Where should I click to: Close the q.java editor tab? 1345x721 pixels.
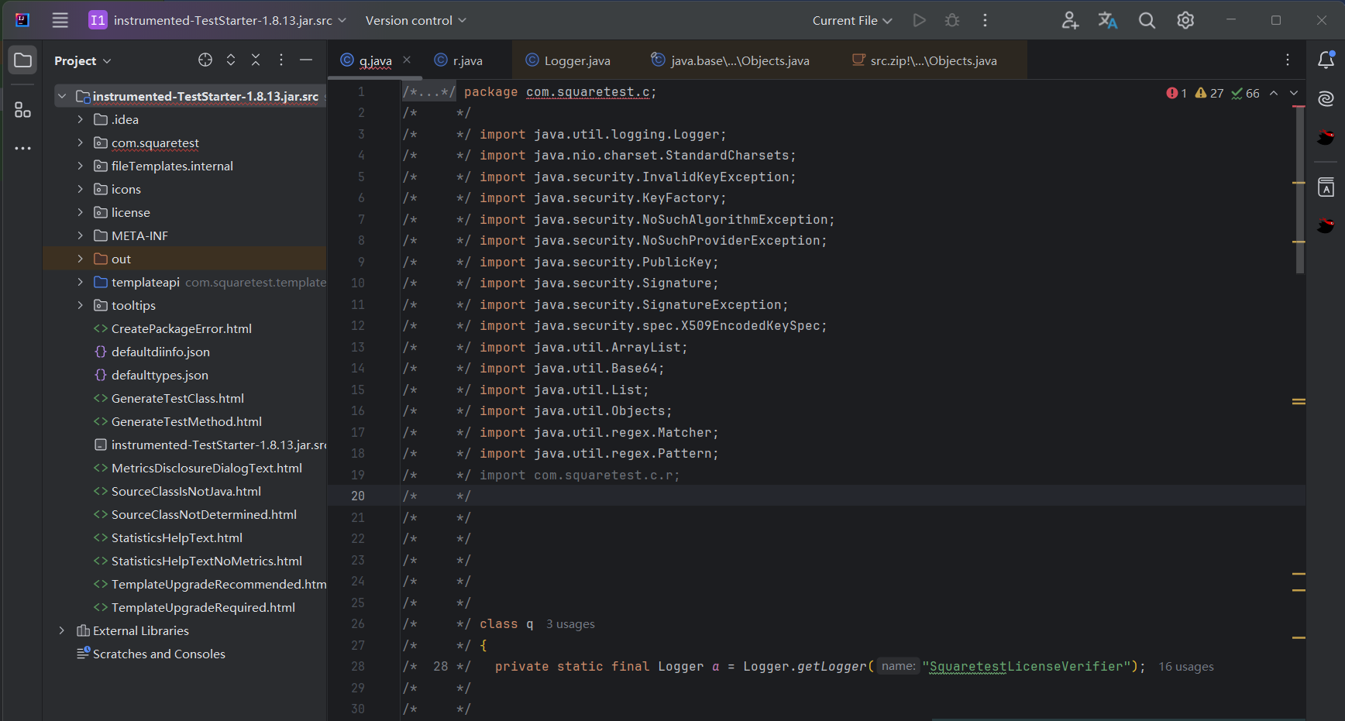[x=407, y=60]
